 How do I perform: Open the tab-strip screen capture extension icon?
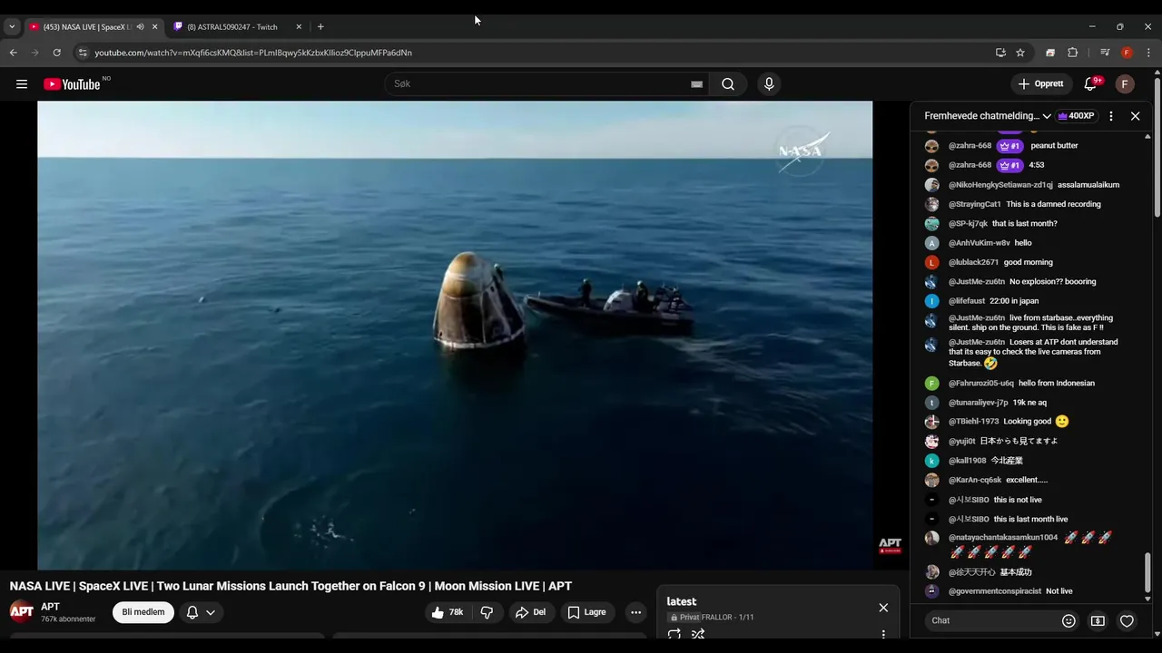click(1050, 53)
